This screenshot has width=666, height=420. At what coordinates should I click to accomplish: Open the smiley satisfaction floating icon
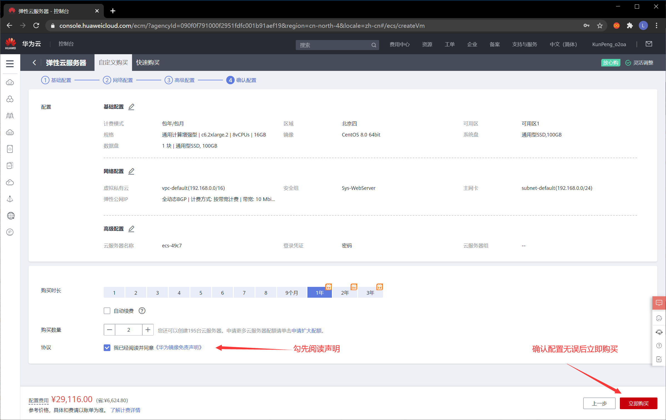pyautogui.click(x=659, y=318)
